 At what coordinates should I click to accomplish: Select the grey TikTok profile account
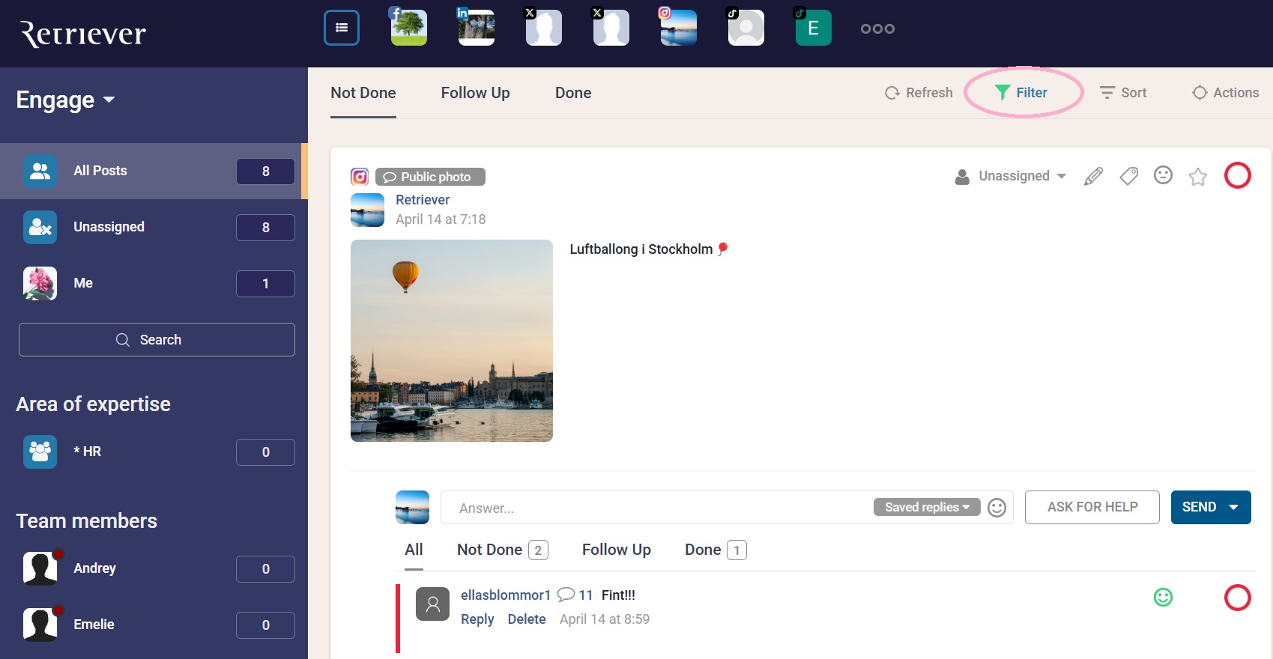746,28
